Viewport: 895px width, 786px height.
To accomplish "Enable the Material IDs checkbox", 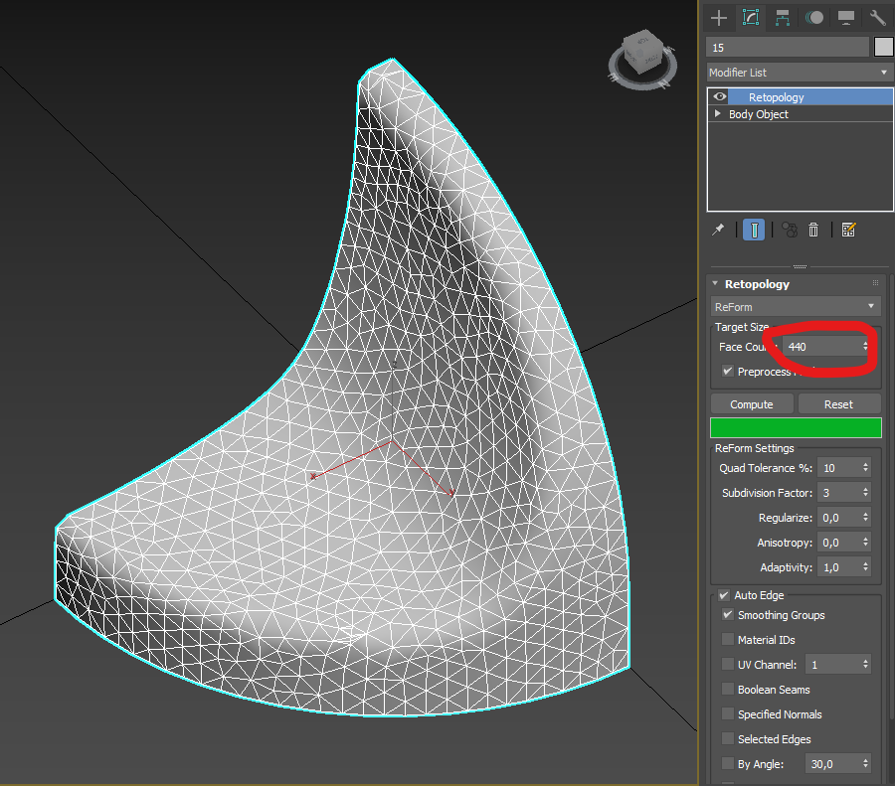I will point(728,640).
